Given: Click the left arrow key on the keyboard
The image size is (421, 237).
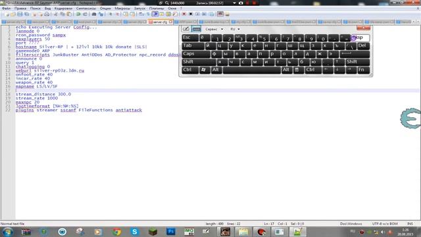Looking at the screenshot, I should point(328,70).
